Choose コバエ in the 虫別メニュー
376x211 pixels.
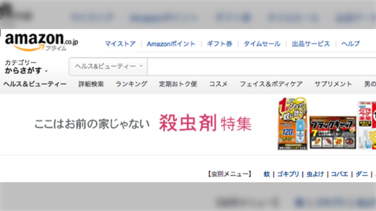pos(339,174)
